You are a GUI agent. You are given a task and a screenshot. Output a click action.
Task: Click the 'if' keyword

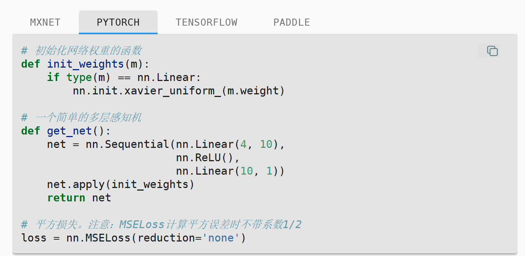click(53, 77)
